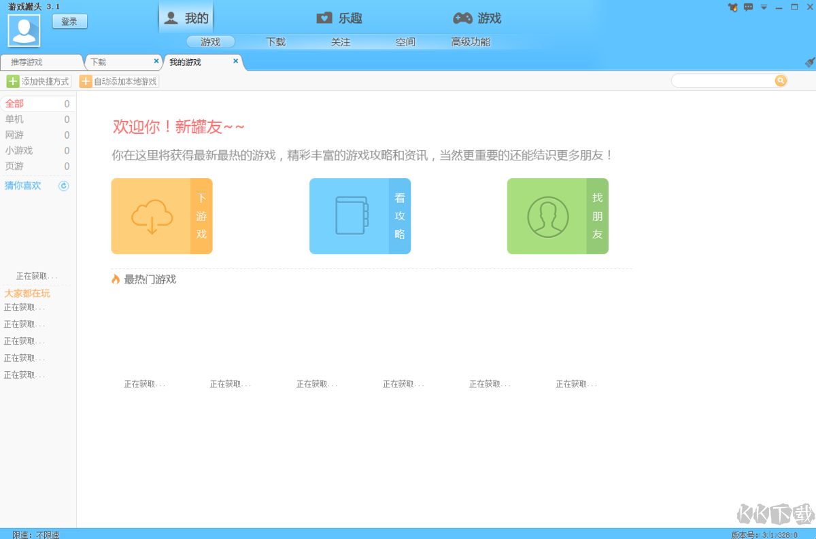816x539 pixels.
Task: Select the 单机 category in the sidebar
Action: tap(15, 119)
